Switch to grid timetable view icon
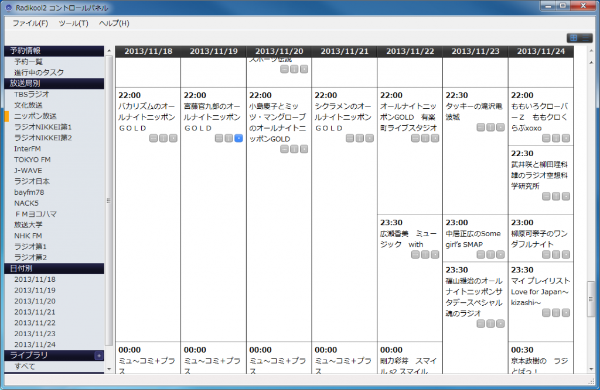 (x=574, y=38)
